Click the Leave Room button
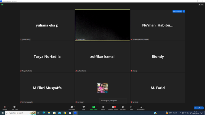The image size is (205, 115). [x=199, y=108]
